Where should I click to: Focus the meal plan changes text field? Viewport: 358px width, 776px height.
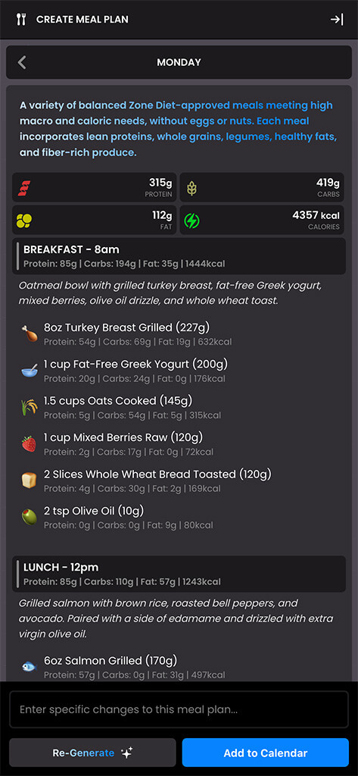(179, 709)
